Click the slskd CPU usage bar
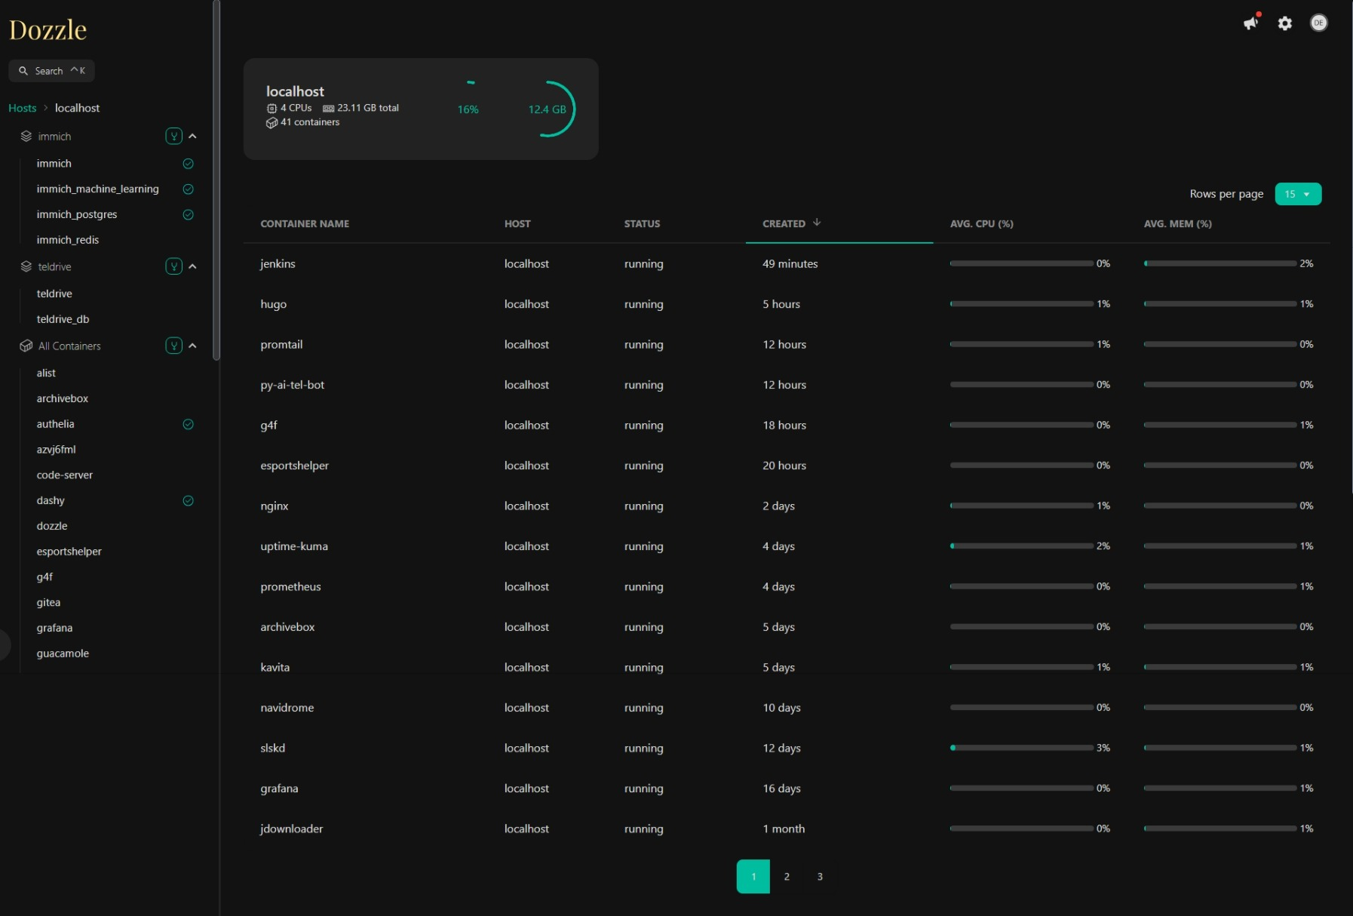The height and width of the screenshot is (916, 1353). [1021, 748]
